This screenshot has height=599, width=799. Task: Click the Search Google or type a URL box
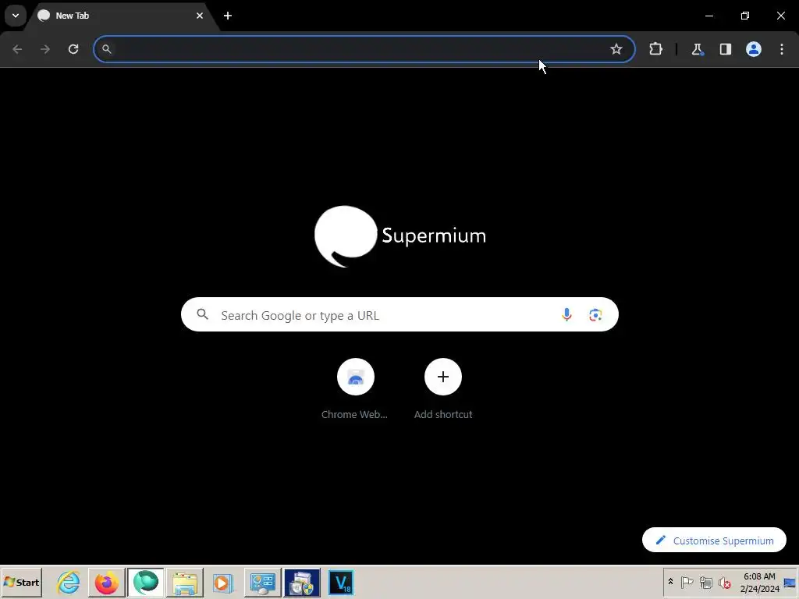[x=399, y=315]
